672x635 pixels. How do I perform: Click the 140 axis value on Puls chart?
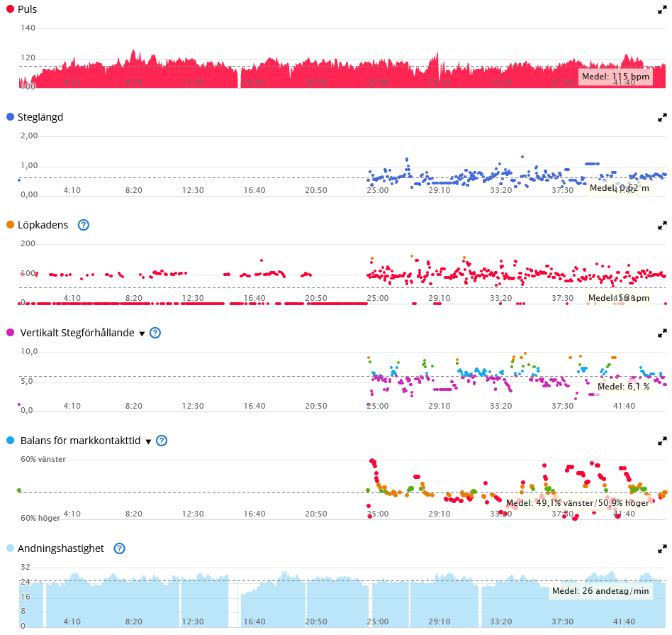click(28, 28)
